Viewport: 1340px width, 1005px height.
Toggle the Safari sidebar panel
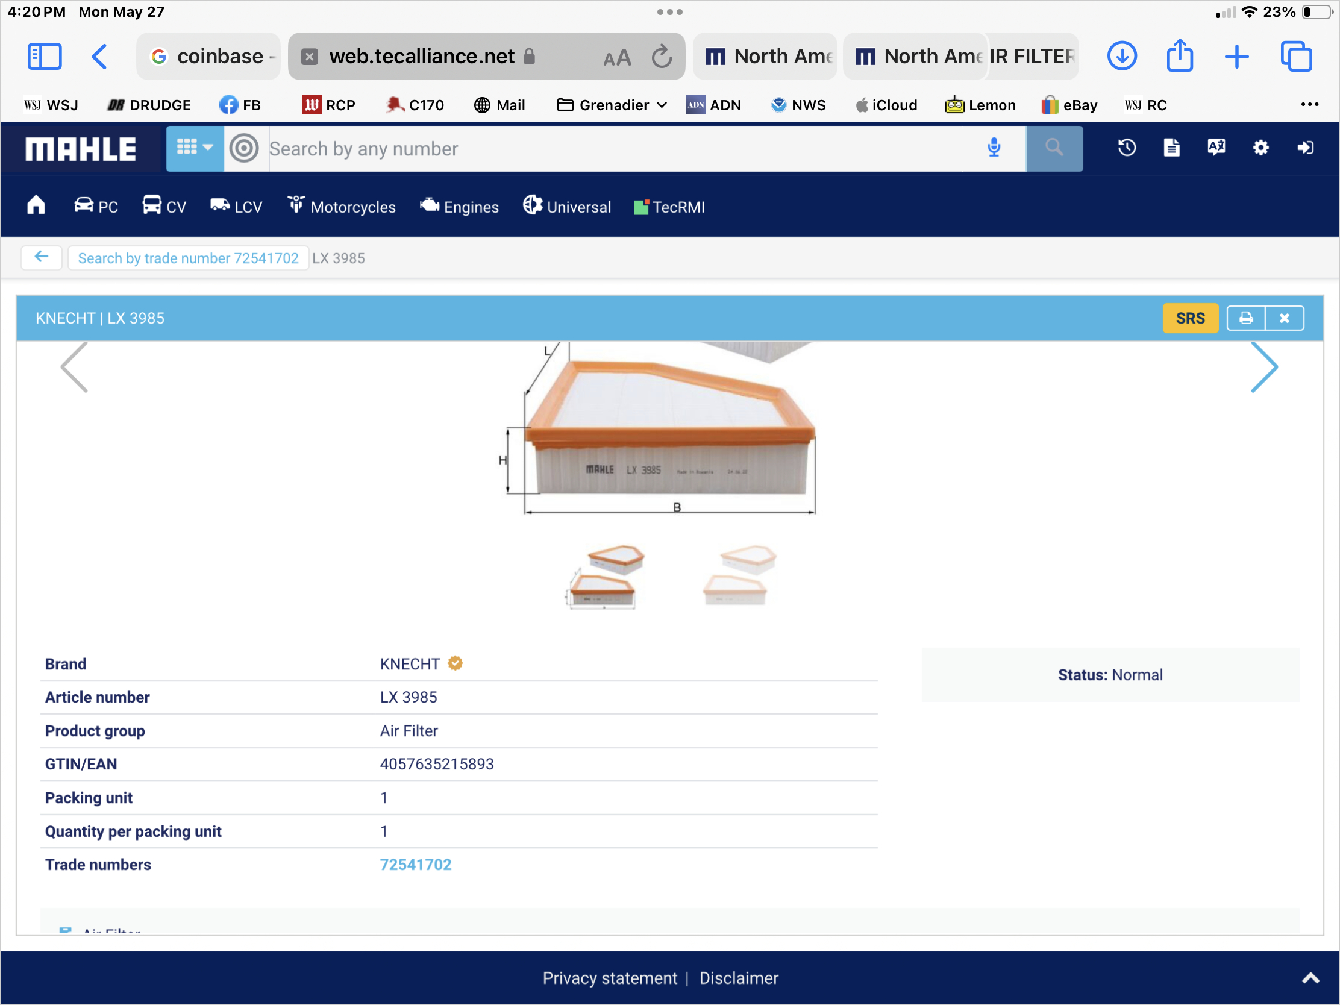pyautogui.click(x=45, y=57)
